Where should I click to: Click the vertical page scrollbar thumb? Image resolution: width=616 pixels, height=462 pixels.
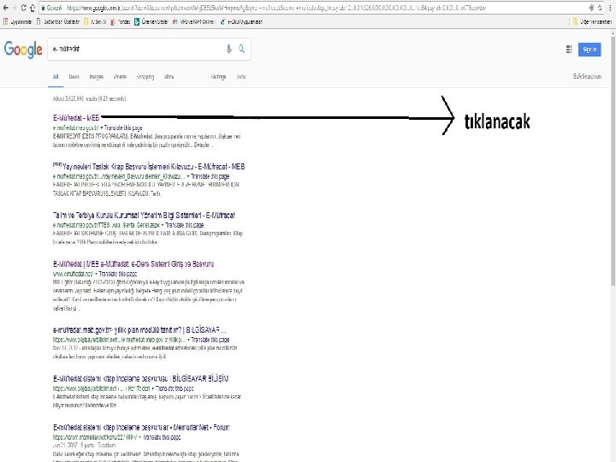tap(613, 161)
